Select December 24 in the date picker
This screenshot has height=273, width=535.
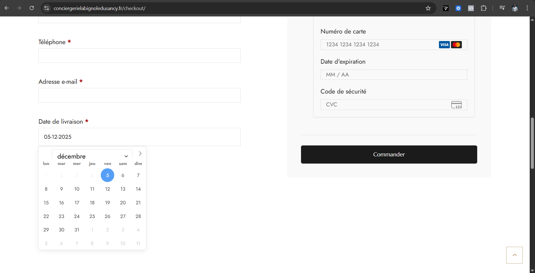77,216
